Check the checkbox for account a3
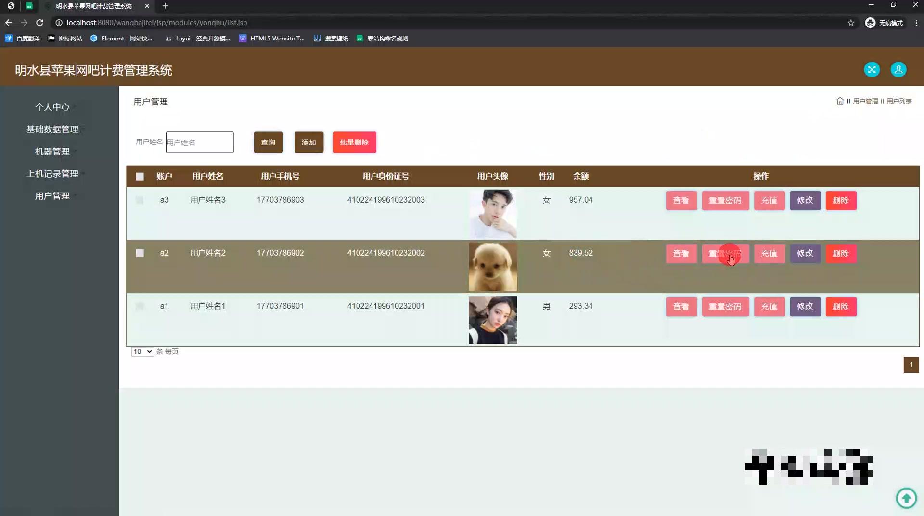 click(140, 200)
